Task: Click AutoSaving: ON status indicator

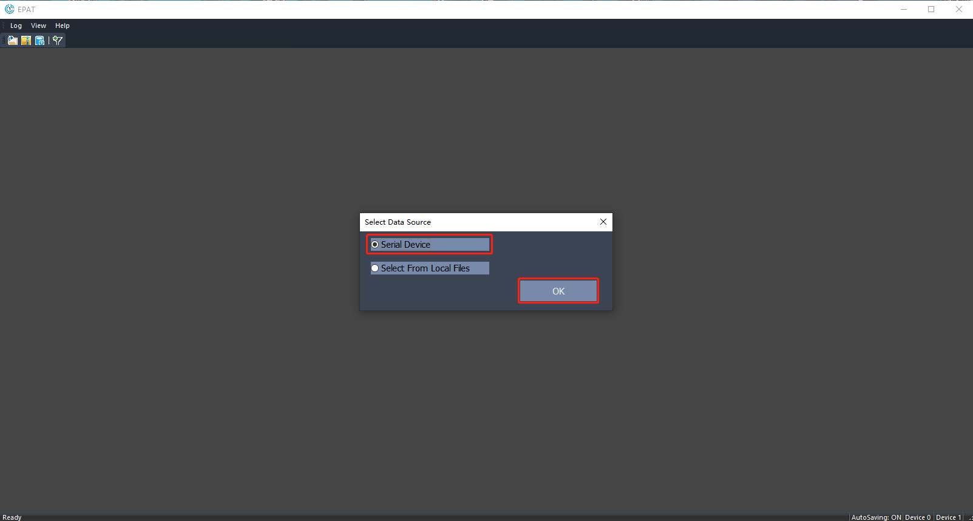Action: point(876,517)
